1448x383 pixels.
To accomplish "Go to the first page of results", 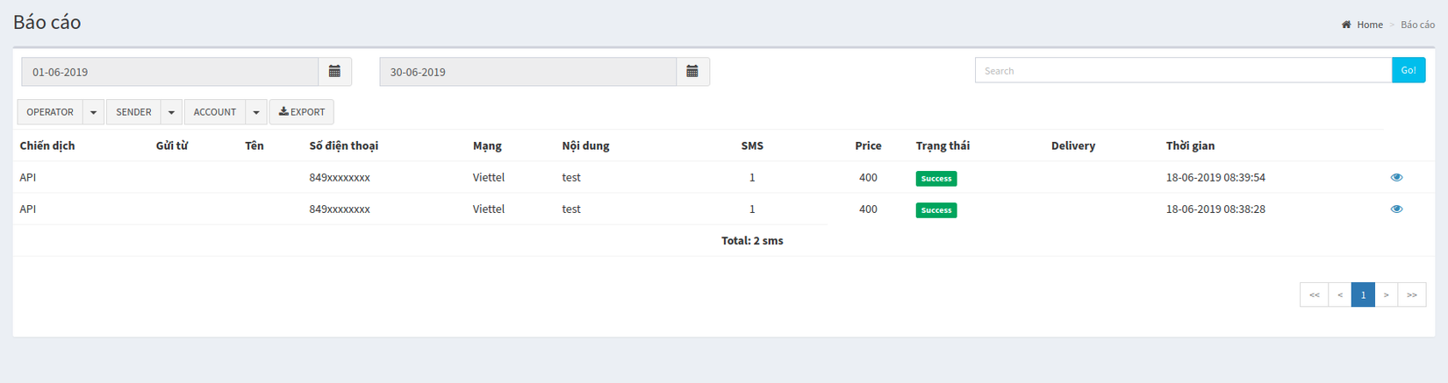I will point(1314,295).
